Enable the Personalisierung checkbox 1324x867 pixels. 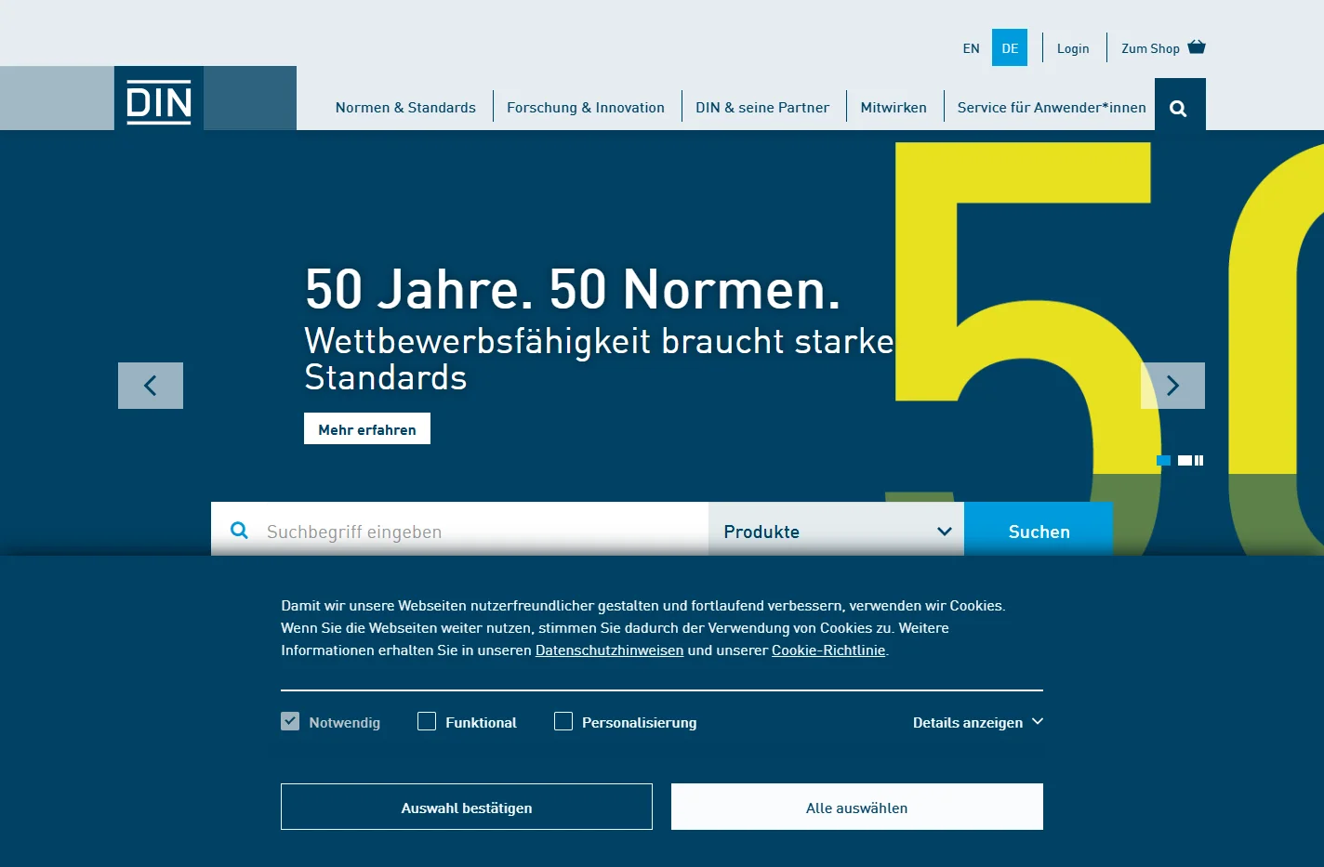(x=563, y=721)
